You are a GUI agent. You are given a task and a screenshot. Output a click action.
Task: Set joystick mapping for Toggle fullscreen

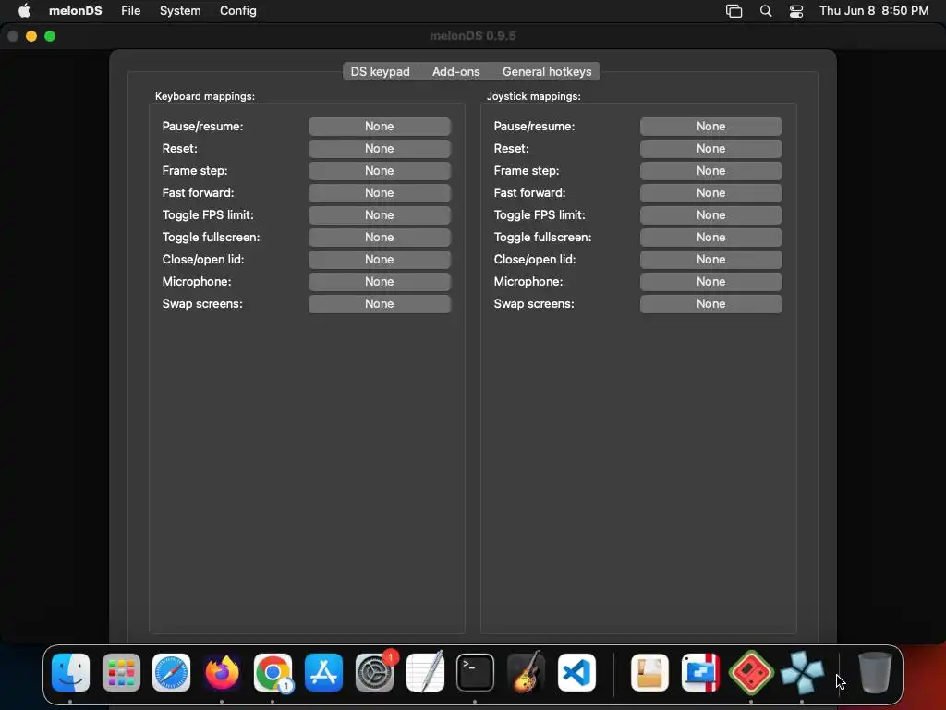711,238
